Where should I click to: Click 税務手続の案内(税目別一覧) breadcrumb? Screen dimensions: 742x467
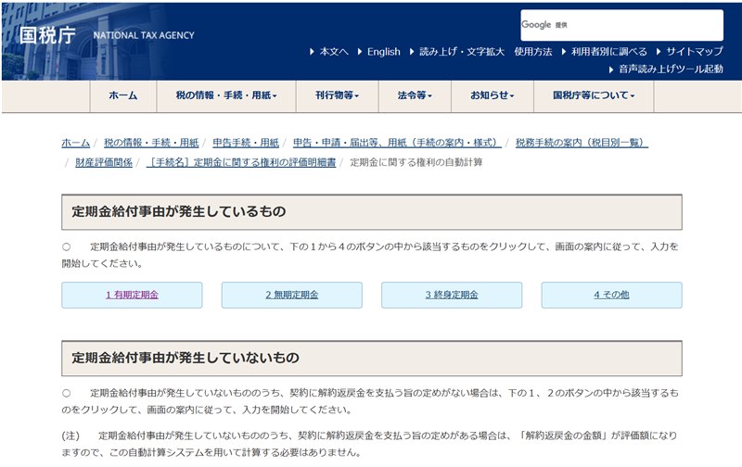tap(582, 143)
